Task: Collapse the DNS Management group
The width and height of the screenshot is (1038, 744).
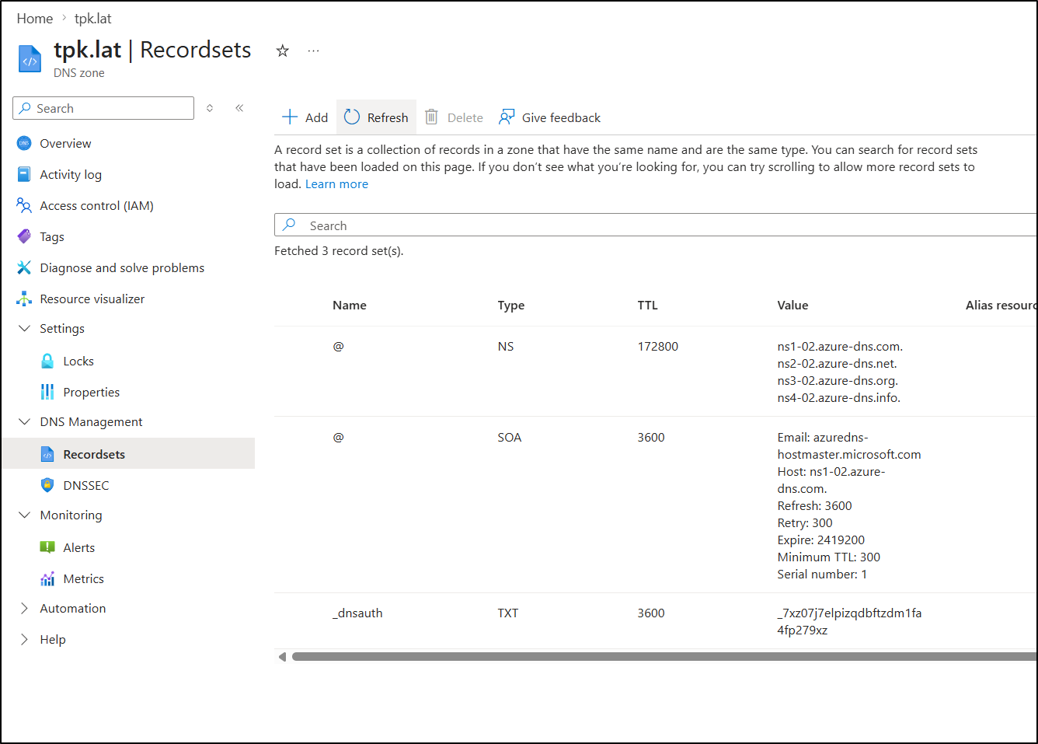Action: tap(25, 421)
